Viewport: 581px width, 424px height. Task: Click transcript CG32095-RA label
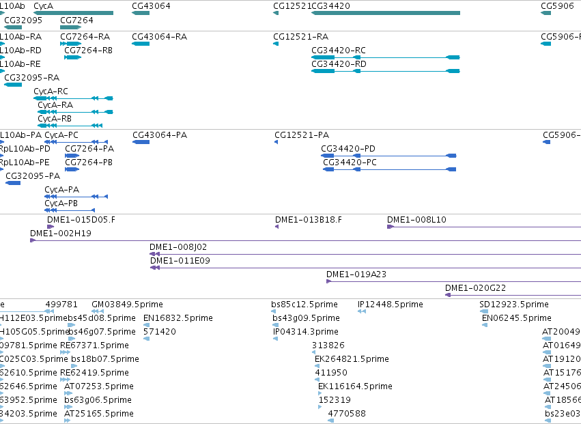[x=32, y=78]
